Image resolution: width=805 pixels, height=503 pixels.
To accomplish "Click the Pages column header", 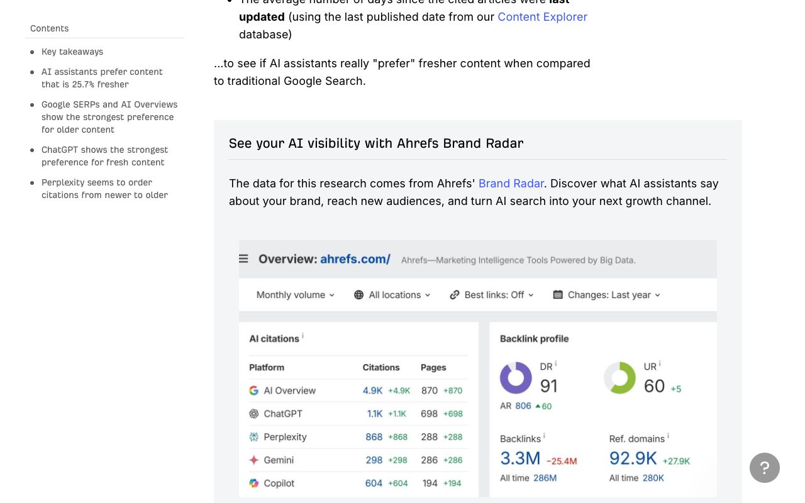I will 433,367.
